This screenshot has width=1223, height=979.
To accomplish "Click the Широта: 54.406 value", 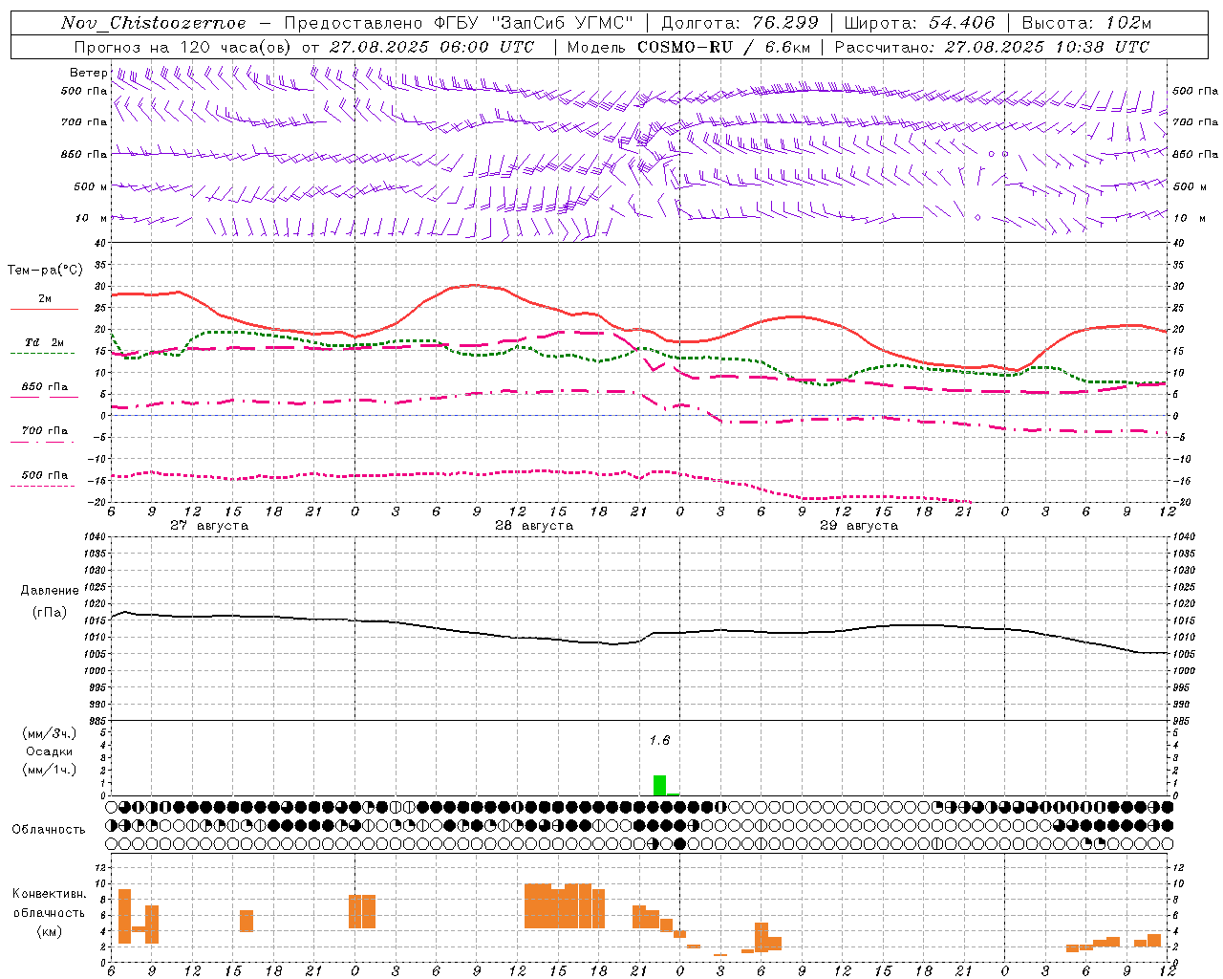I will point(919,23).
